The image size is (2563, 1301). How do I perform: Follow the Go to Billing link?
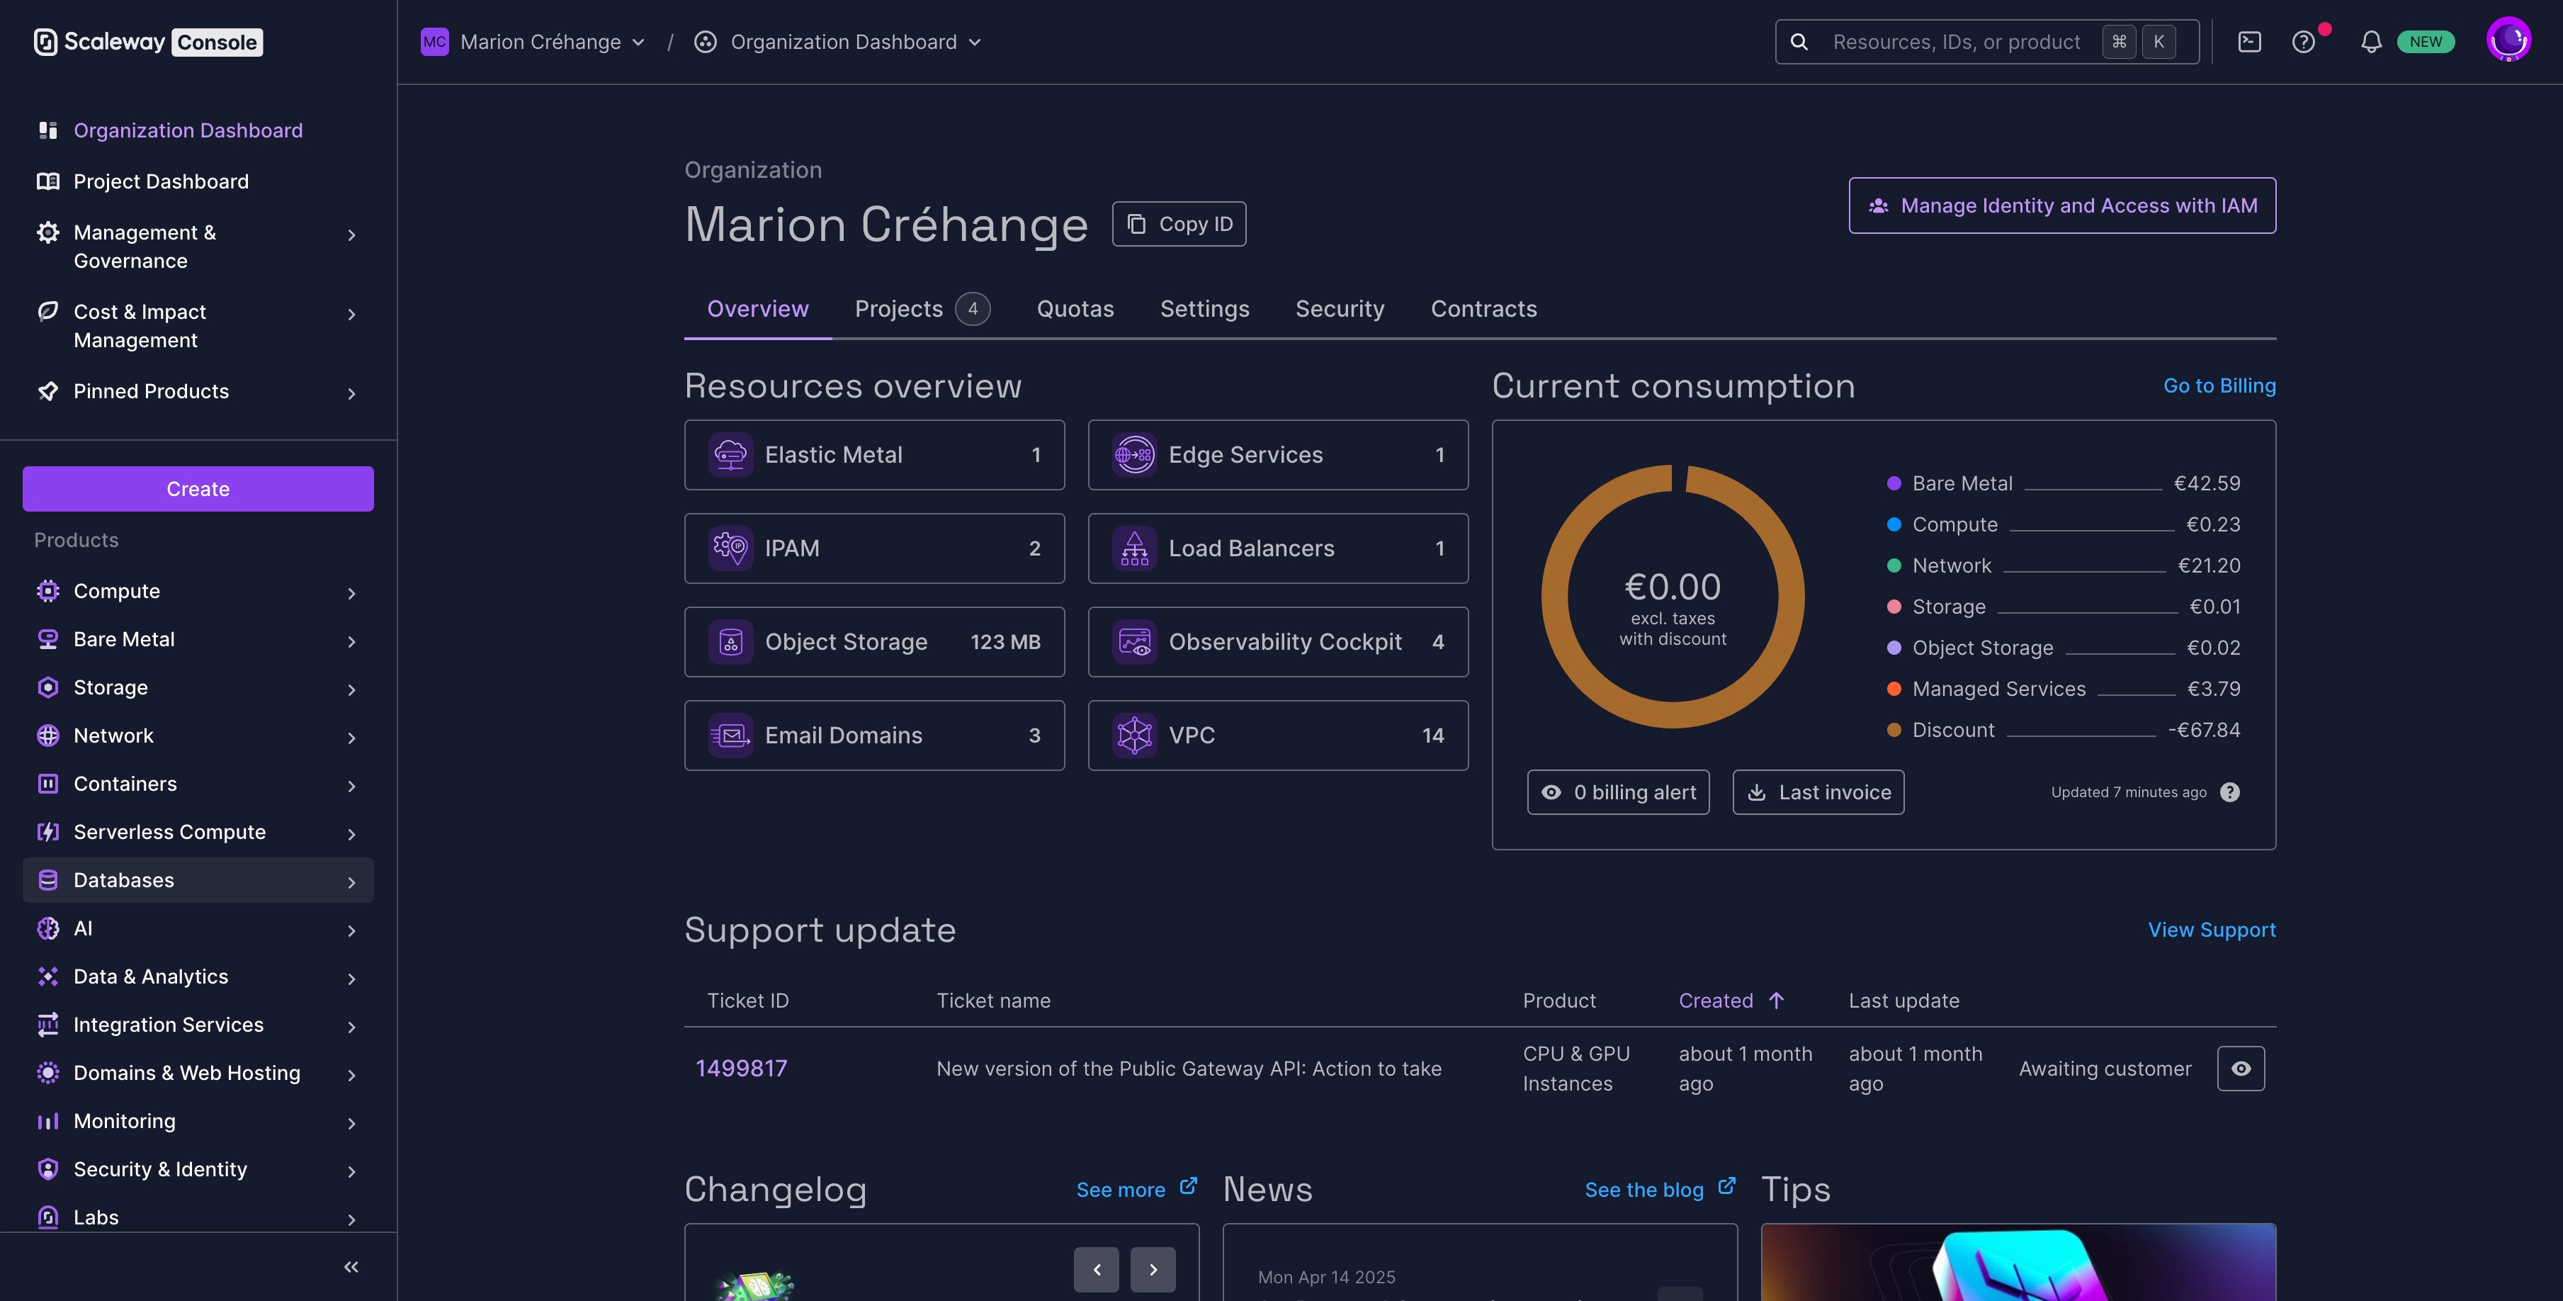[2219, 385]
